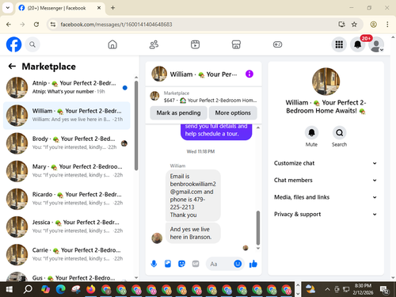396x297 pixels.
Task: Click More options button
Action: coord(233,113)
